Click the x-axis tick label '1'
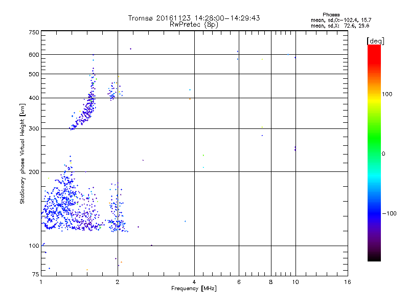This screenshot has width=409, height=307. [41, 282]
